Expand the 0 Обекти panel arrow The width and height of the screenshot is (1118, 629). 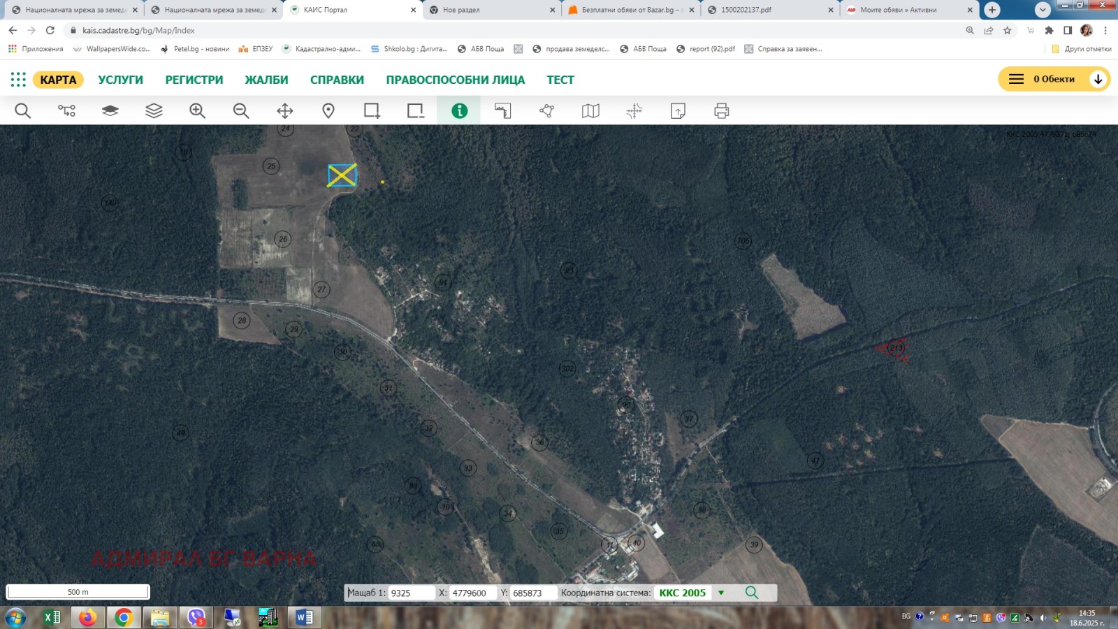coord(1098,79)
